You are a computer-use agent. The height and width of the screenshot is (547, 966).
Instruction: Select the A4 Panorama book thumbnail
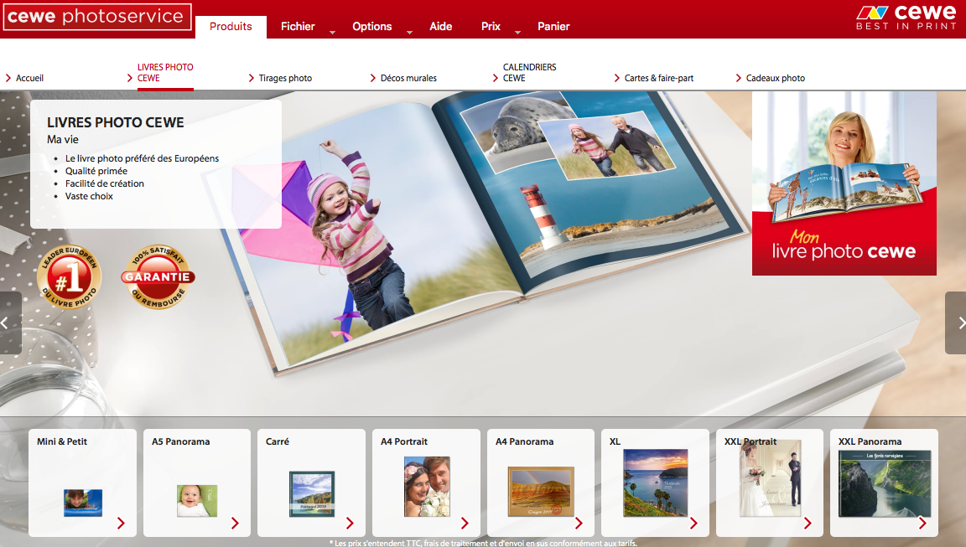tap(541, 492)
